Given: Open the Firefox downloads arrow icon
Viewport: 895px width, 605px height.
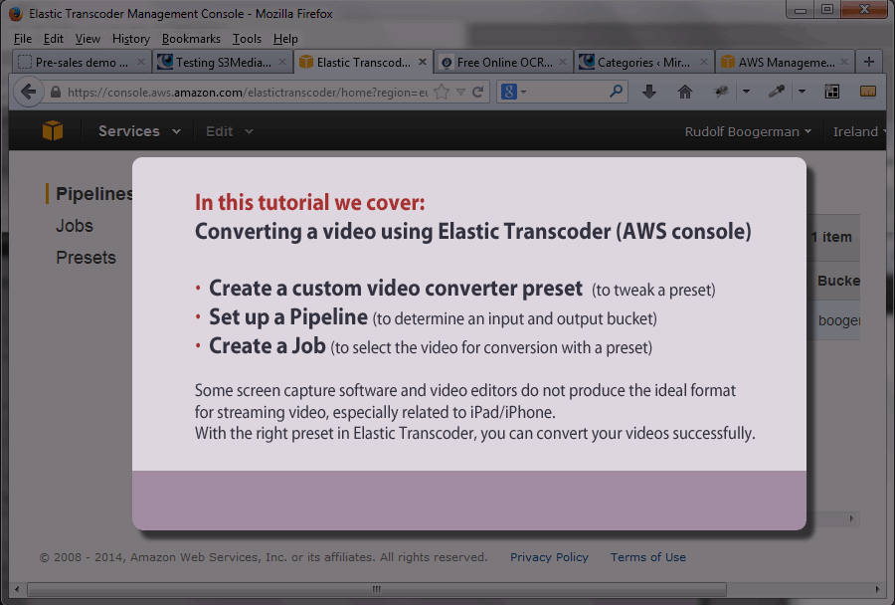Looking at the screenshot, I should [x=649, y=92].
